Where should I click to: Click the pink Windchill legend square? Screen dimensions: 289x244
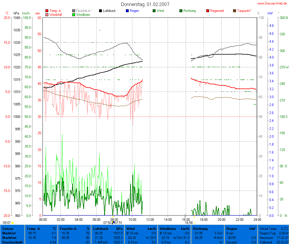(47, 15)
